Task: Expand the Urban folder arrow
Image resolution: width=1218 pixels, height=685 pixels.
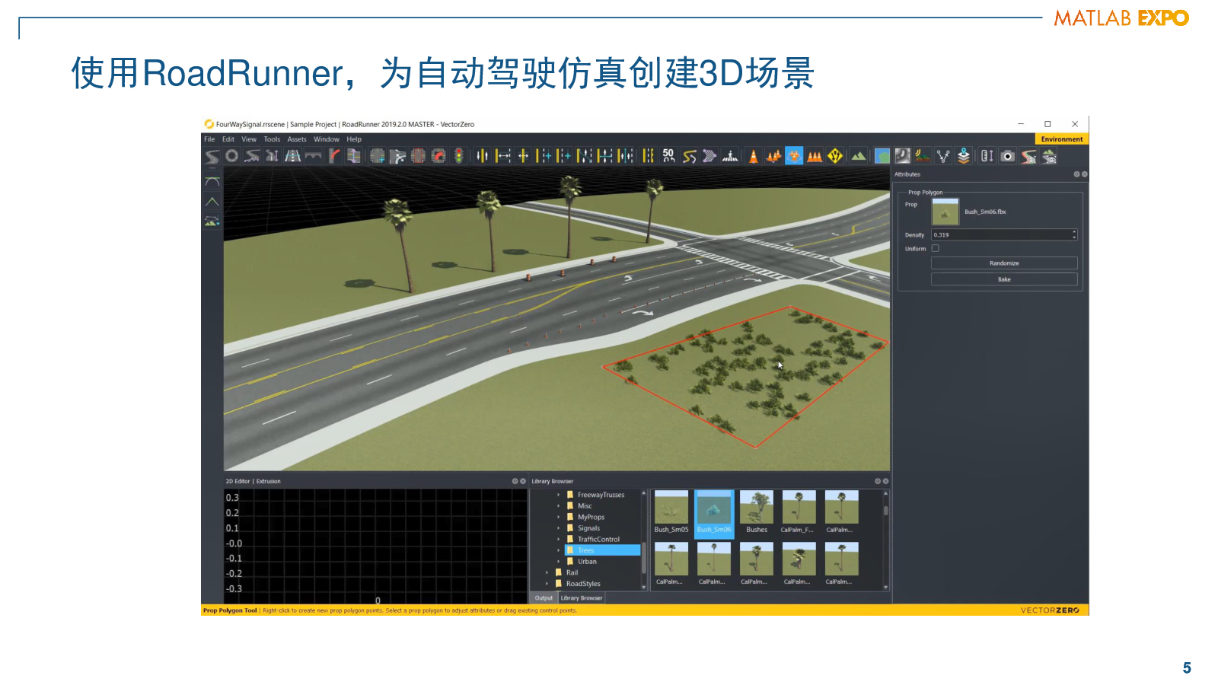Action: tap(558, 562)
